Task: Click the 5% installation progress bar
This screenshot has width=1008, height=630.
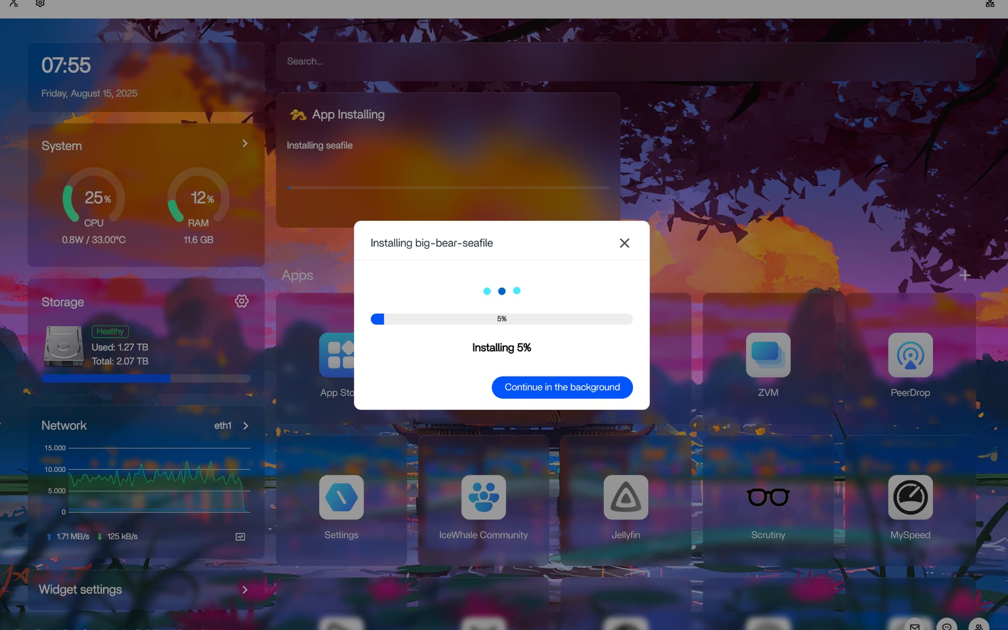Action: (501, 319)
